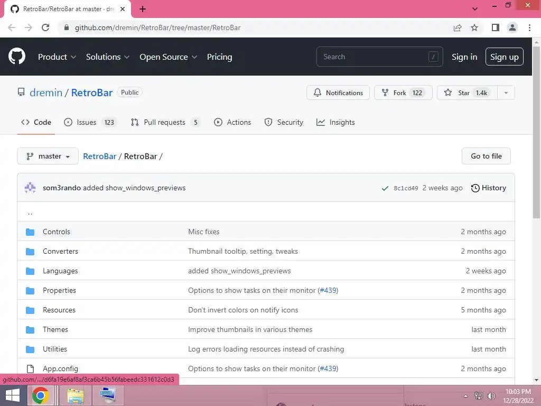Screen dimensions: 541x406
Task: Click the tab search chevron in title bar
Action: tap(475, 8)
